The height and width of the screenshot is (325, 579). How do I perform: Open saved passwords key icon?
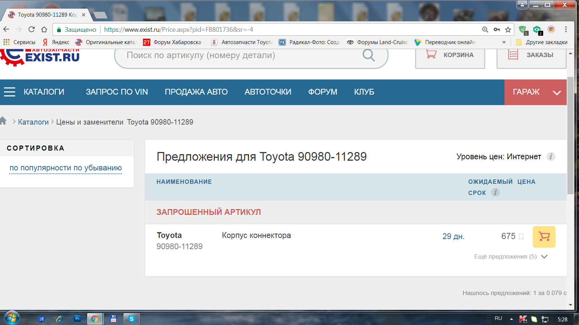[x=497, y=30]
